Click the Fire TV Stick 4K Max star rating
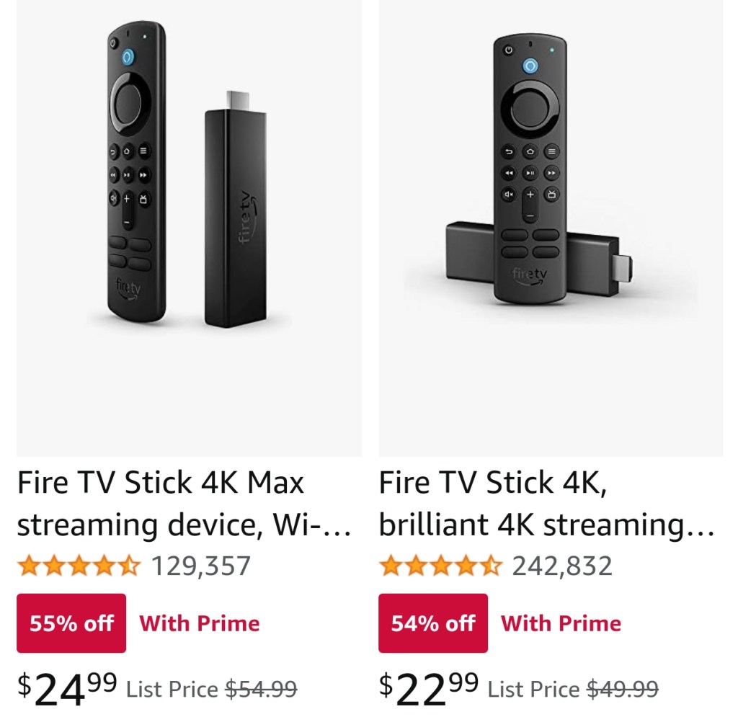This screenshot has width=738, height=722. [79, 566]
